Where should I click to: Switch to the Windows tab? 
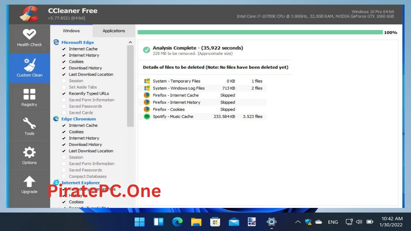71,31
